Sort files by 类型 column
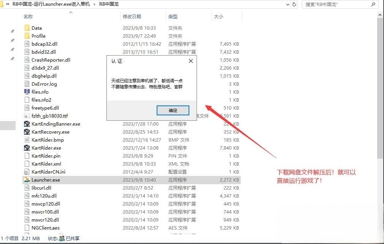Screen dimensions: 384x244 (173, 17)
